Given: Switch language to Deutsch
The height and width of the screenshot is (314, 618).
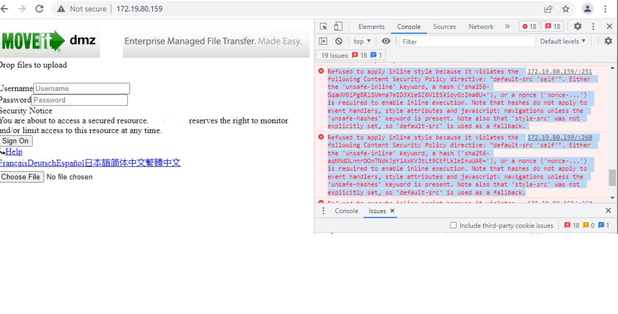Looking at the screenshot, I should tap(42, 163).
